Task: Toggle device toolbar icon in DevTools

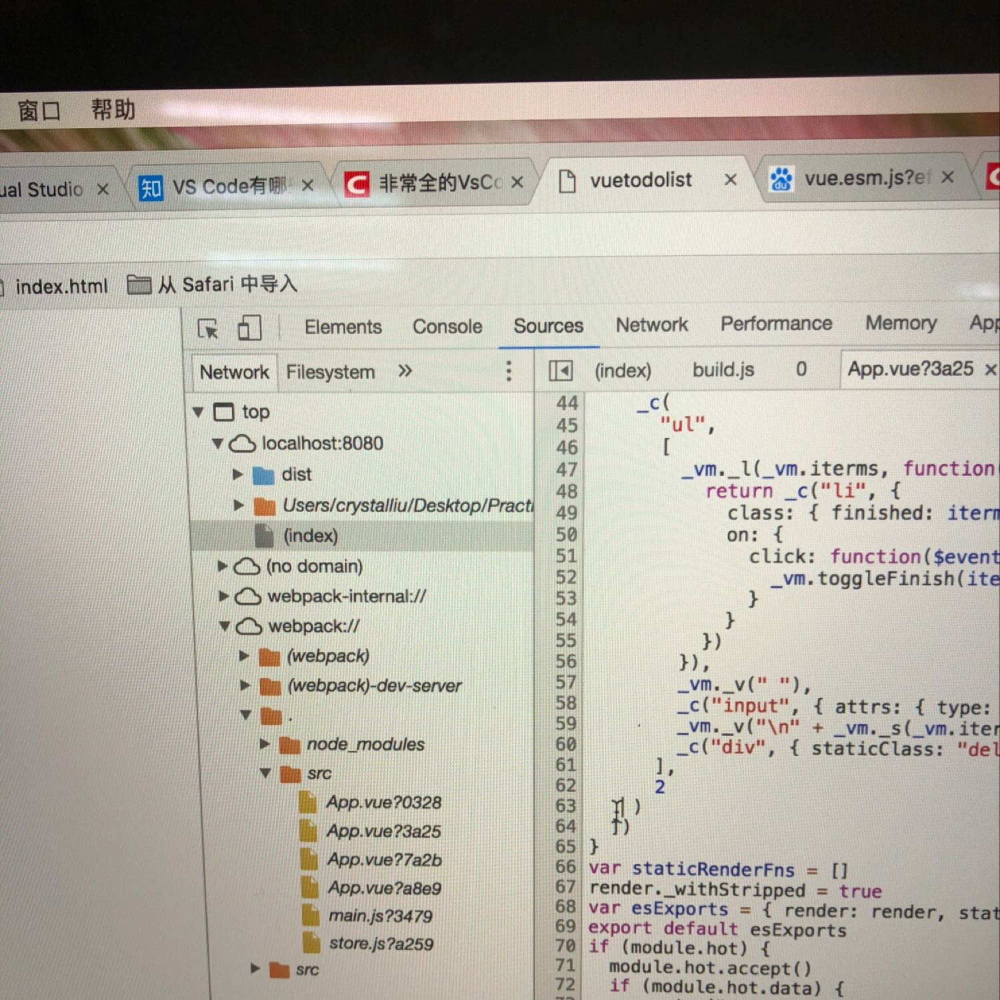Action: [249, 328]
